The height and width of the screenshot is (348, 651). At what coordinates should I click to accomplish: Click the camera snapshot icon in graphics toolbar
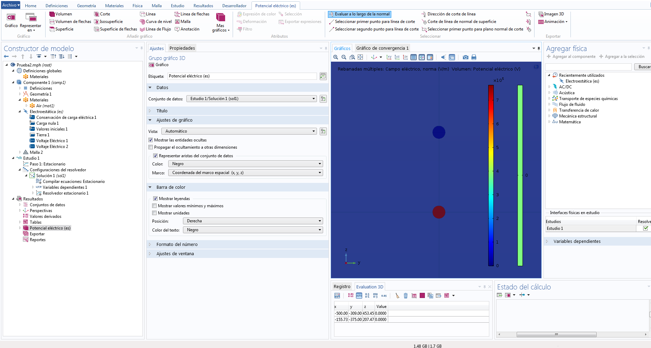pos(465,57)
